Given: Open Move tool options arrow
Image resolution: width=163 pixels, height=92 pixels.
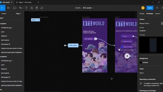Looking at the screenshot, I should point(4,8).
